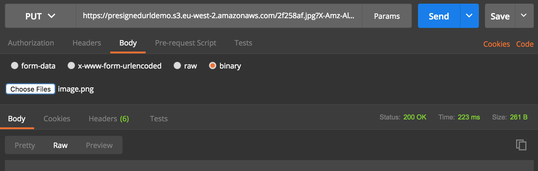Open the Cookies link

496,44
